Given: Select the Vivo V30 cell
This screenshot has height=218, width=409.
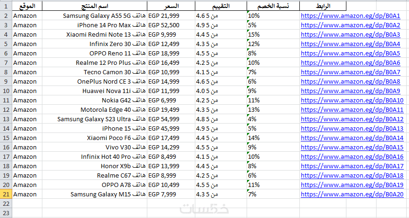Looking at the screenshot, I should coord(95,147).
